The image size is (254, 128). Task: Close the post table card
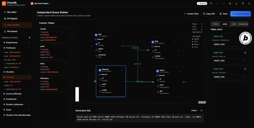pos(118,35)
